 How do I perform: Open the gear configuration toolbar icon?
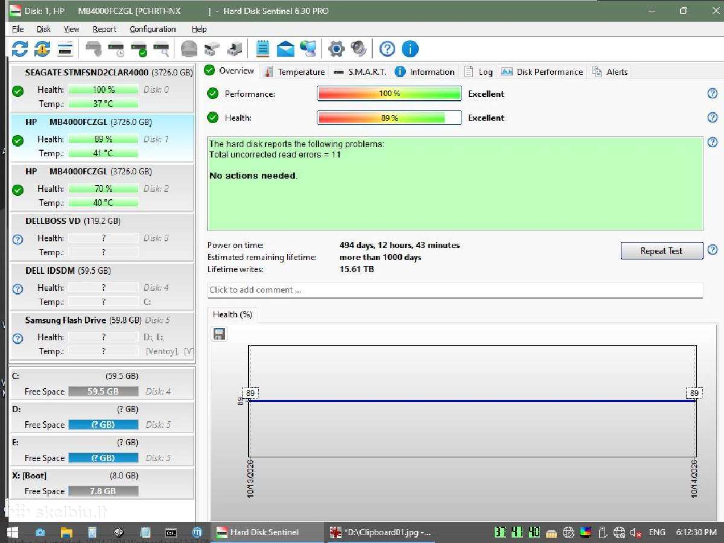[x=336, y=49]
